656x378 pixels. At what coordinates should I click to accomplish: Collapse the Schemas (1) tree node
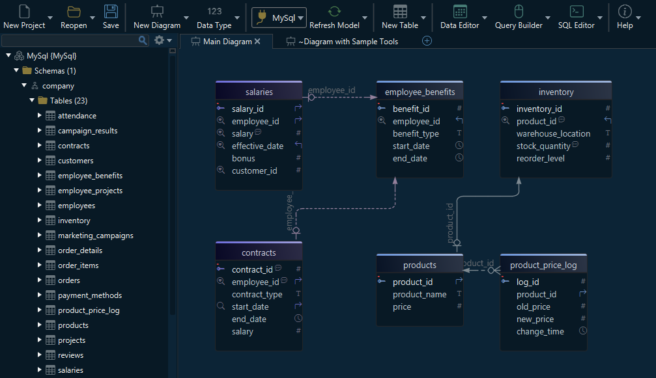pyautogui.click(x=16, y=70)
